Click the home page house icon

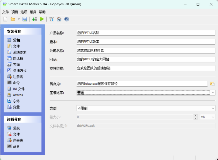[59, 19]
